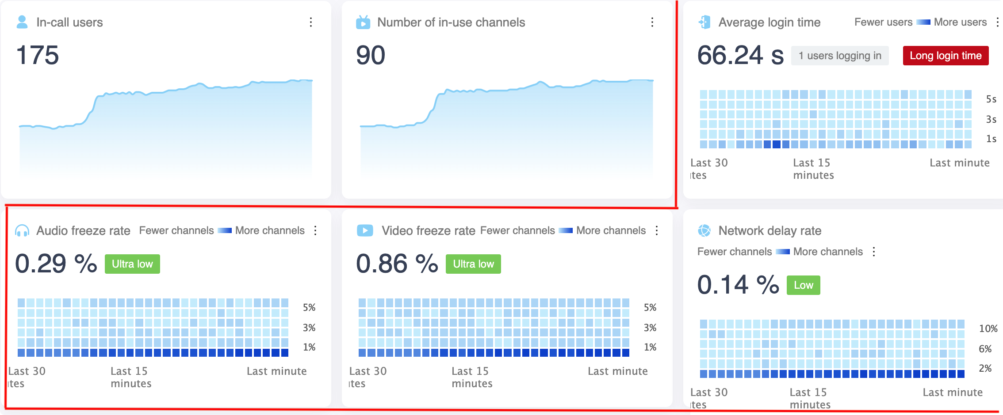The width and height of the screenshot is (1003, 415).
Task: Click the Ultra low badge for Video freeze
Action: 473,264
